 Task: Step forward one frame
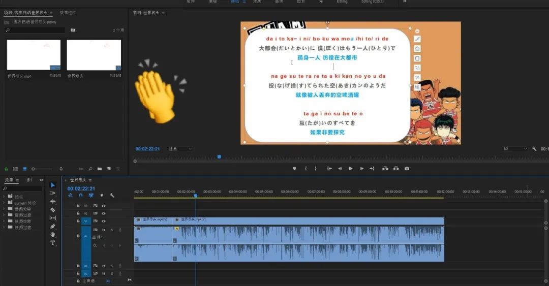tap(361, 168)
